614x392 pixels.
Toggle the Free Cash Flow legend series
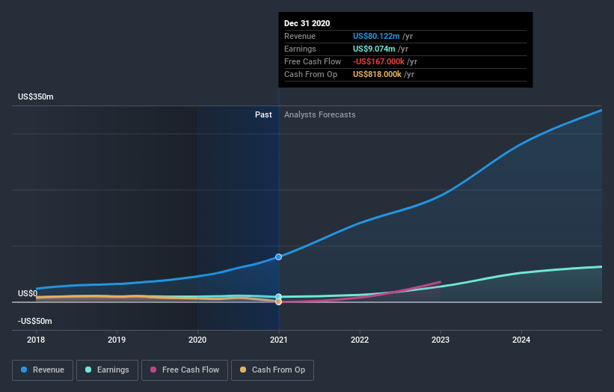pos(185,370)
